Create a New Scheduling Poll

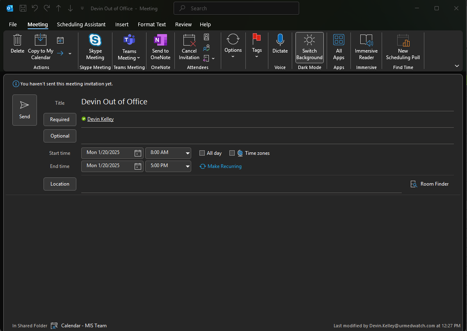[x=403, y=40]
